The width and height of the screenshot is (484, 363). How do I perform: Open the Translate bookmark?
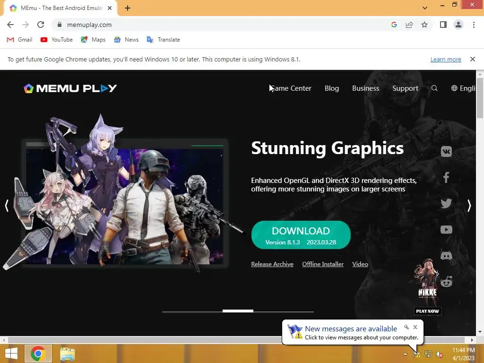[163, 40]
